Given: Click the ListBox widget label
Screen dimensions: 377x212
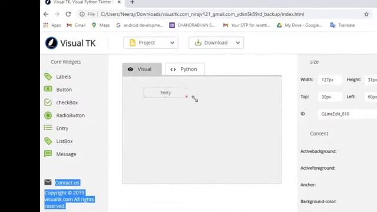Looking at the screenshot, I should point(64,141).
